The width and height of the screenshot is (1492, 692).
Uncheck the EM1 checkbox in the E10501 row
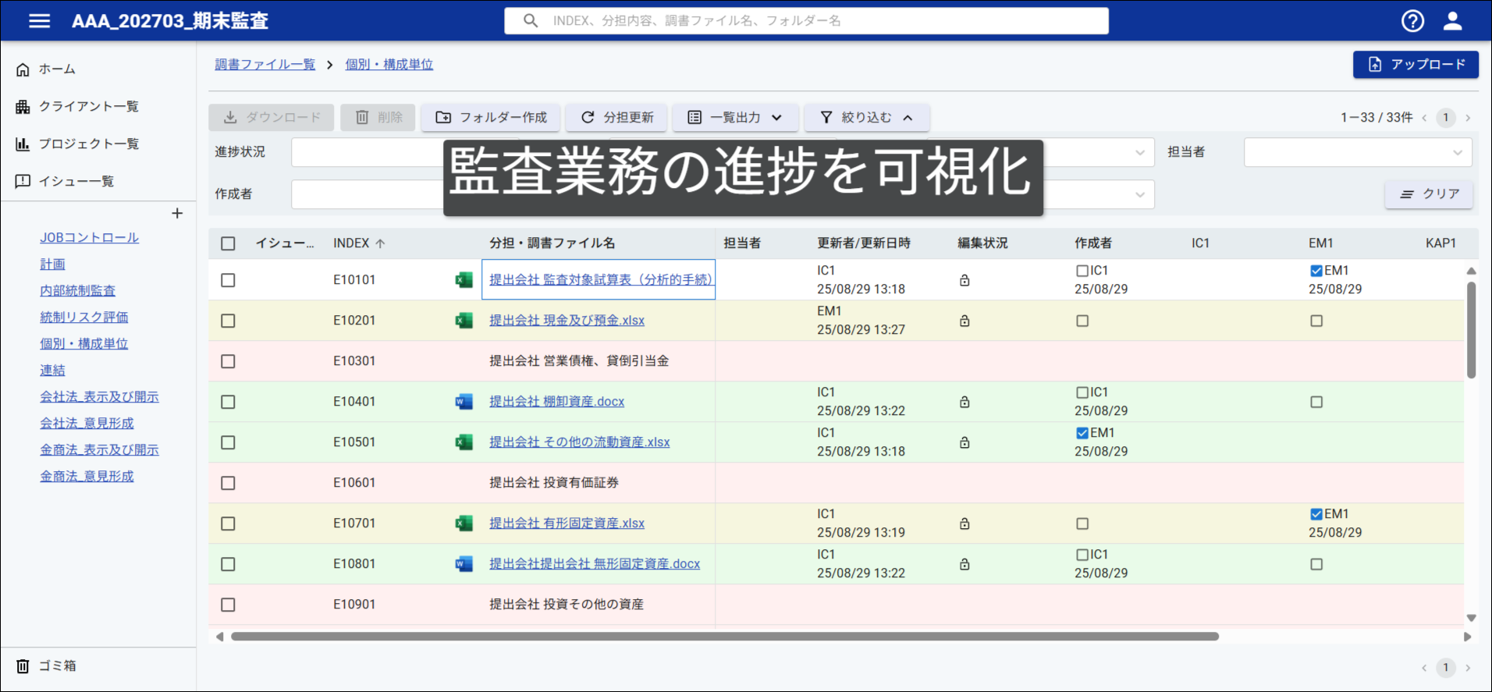(1082, 433)
